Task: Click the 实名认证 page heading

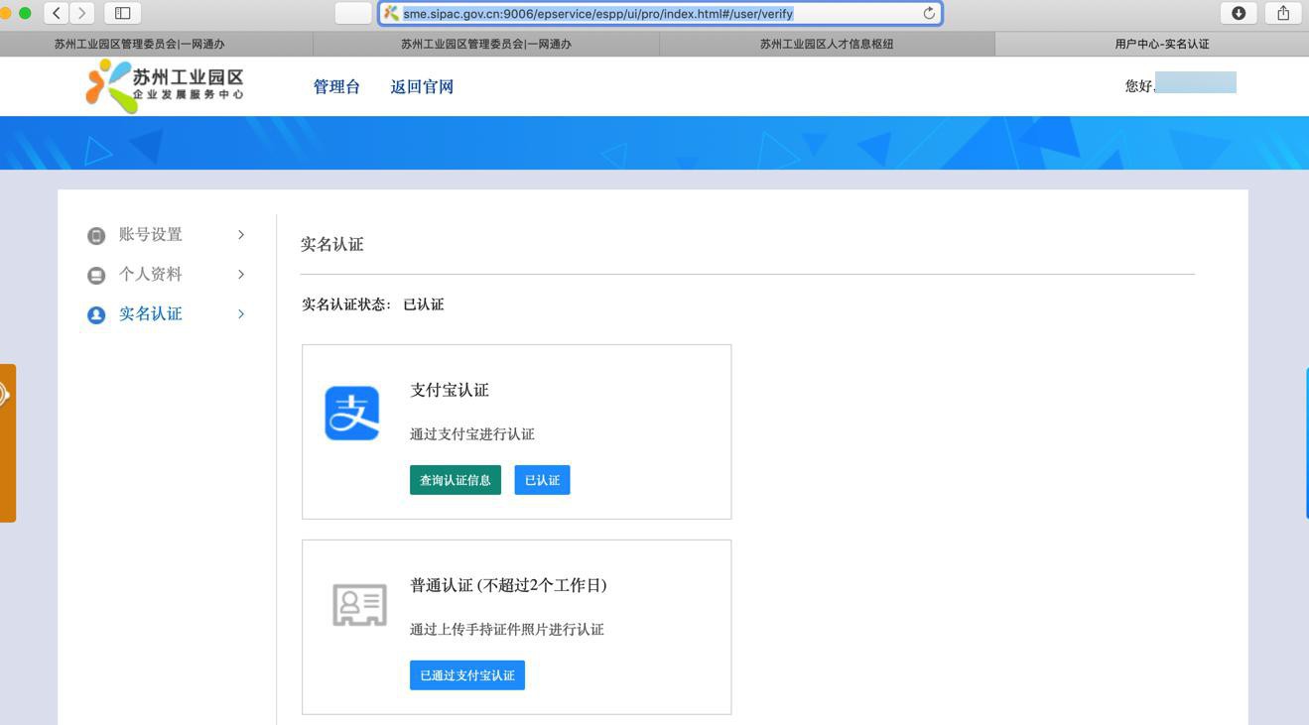Action: [x=332, y=244]
